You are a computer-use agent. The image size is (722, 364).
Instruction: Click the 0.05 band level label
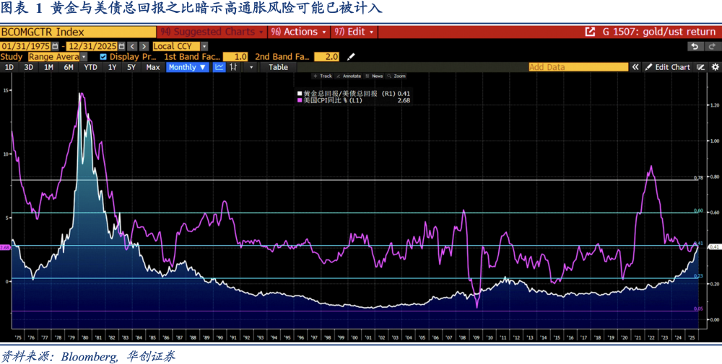point(698,308)
